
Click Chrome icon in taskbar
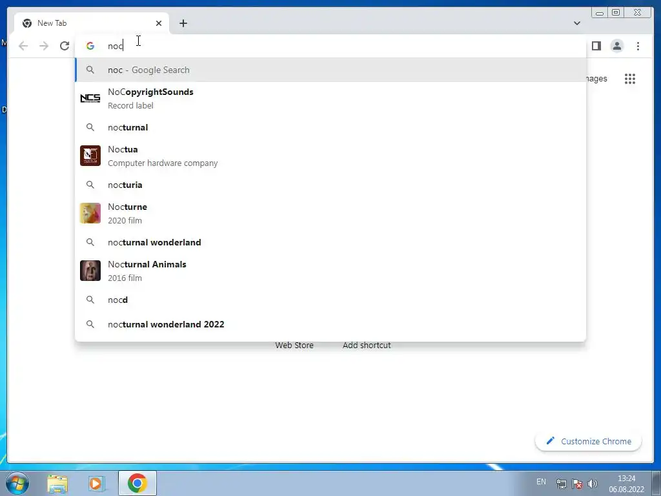click(x=137, y=483)
